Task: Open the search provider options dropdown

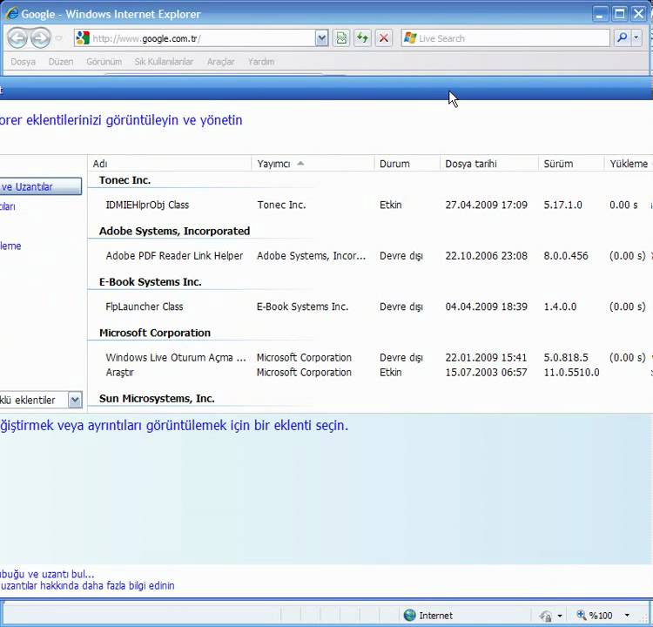Action: pyautogui.click(x=636, y=38)
